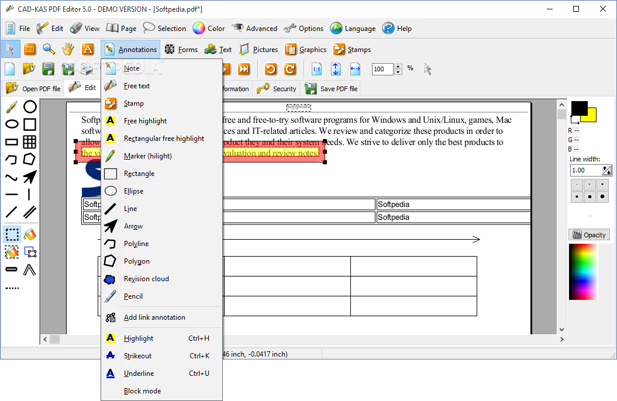Open the Text toolbar dropdown
Screen dimensions: 617x401
(x=218, y=49)
